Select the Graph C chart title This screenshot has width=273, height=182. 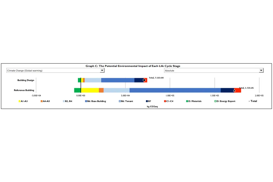133,66
